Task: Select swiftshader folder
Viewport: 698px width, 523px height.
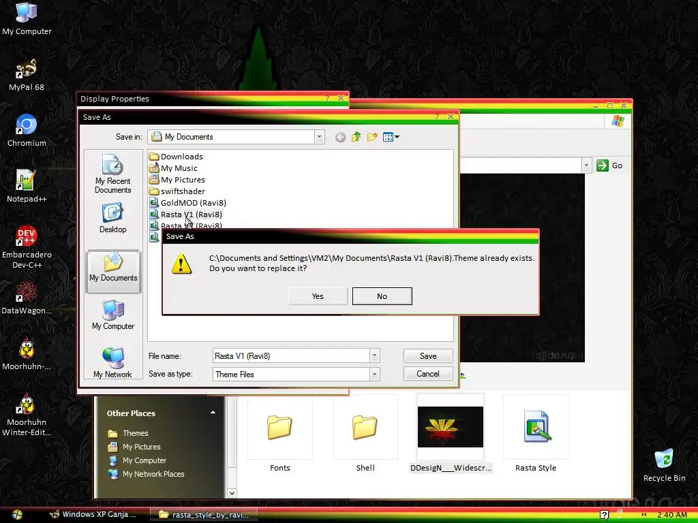Action: coord(177,191)
